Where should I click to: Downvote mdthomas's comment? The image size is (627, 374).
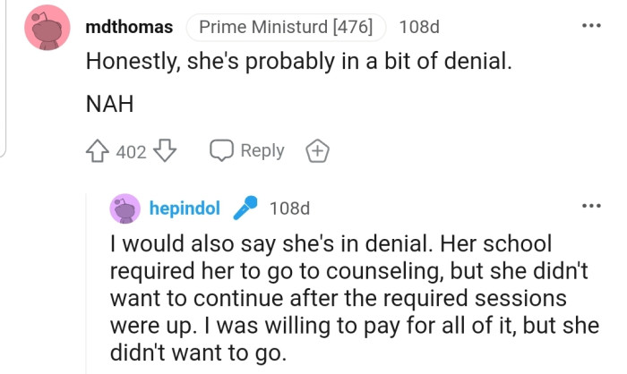point(164,151)
